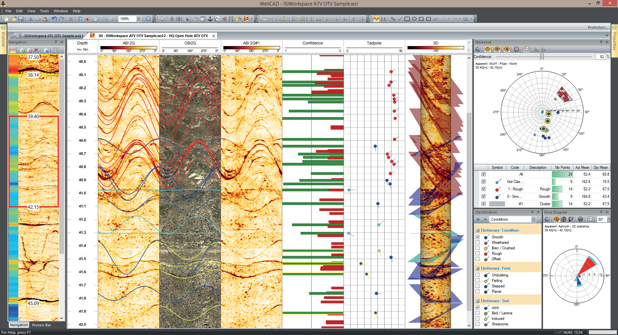
Task: Uncheck the Joint checkbox under Dictionary: Sort
Action: click(478, 308)
